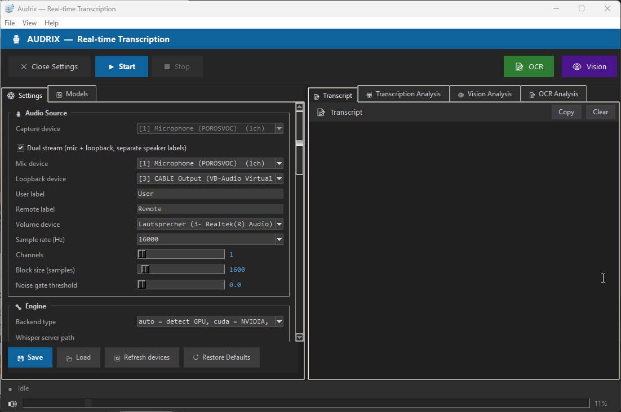This screenshot has width=621, height=412.
Task: Open the Help menu
Action: (51, 23)
